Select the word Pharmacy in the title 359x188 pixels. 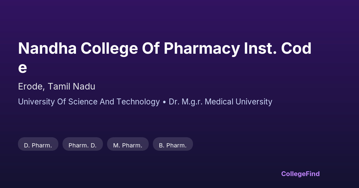point(201,48)
